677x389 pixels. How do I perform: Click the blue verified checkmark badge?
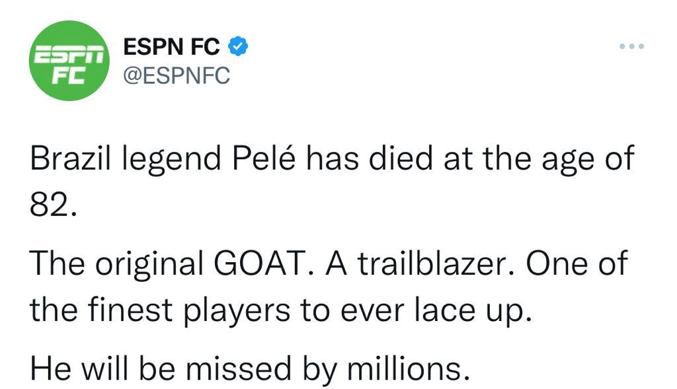pos(237,46)
